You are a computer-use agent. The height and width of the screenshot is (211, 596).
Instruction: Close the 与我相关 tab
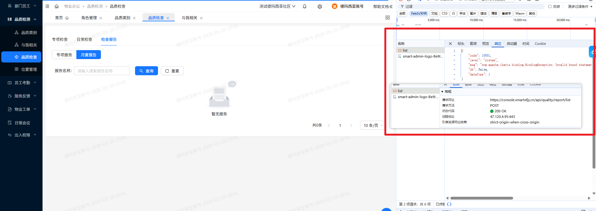pos(201,18)
